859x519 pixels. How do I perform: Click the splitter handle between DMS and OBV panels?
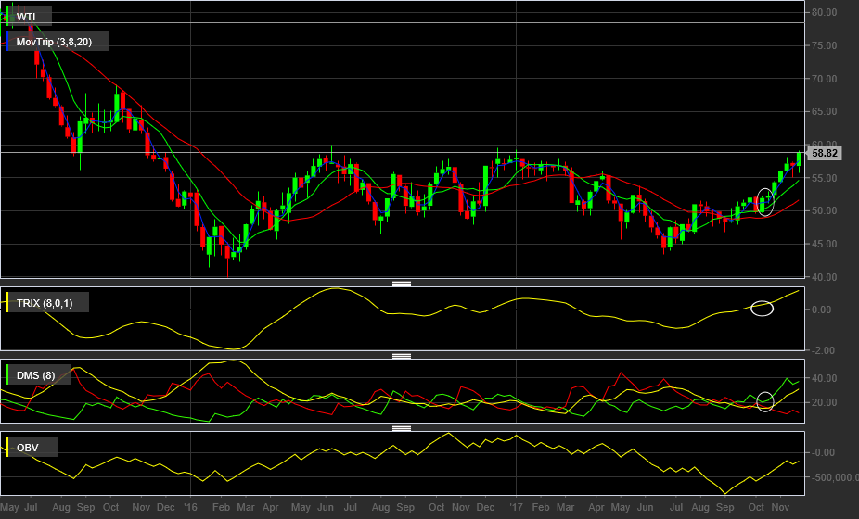(x=402, y=428)
